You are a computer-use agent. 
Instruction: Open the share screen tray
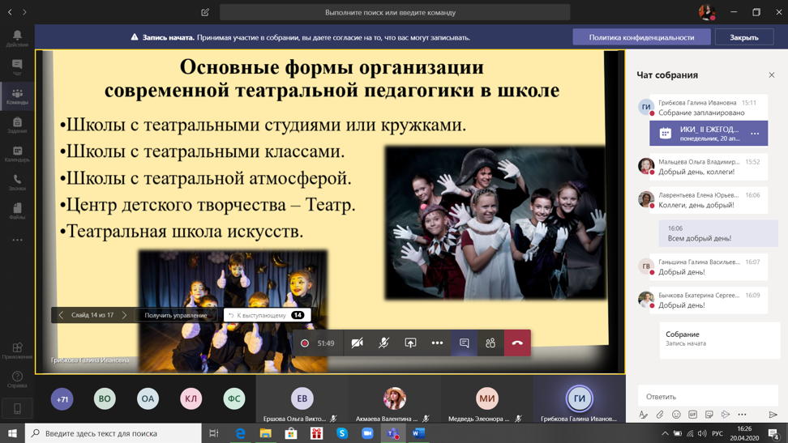(410, 343)
